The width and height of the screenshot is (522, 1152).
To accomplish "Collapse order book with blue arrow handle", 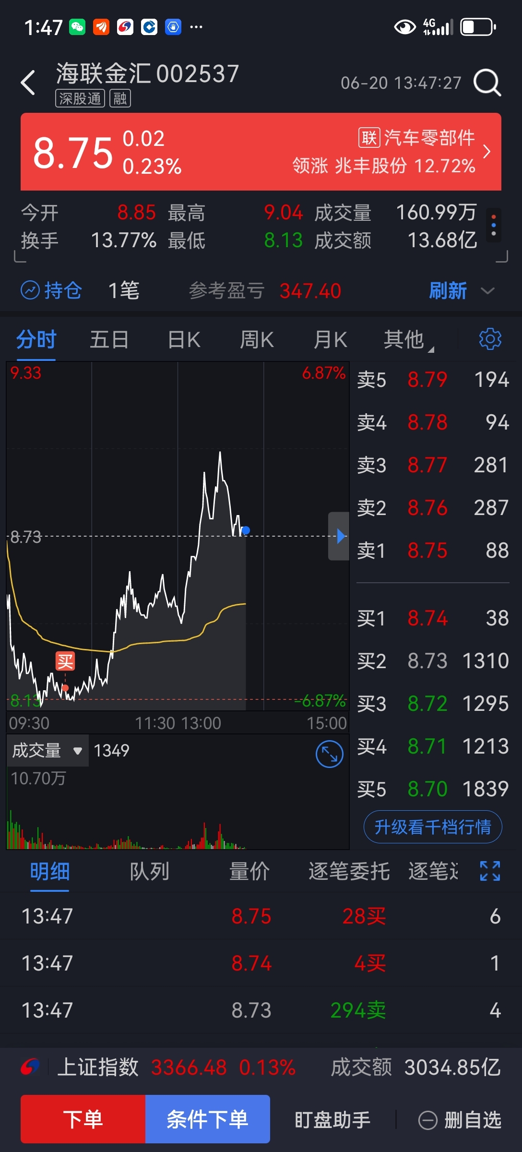I will point(339,536).
